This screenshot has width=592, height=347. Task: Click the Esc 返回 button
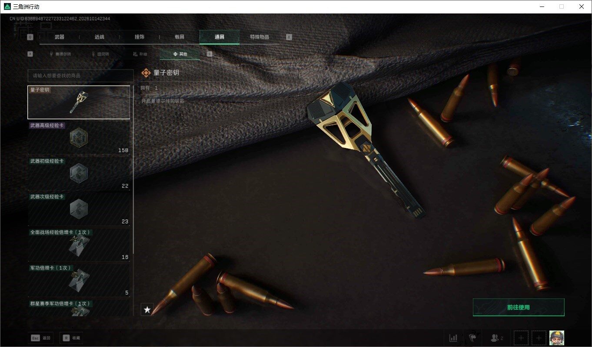[41, 338]
